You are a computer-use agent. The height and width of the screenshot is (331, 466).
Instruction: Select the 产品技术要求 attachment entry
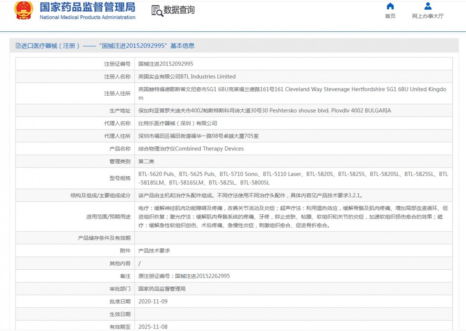point(154,251)
